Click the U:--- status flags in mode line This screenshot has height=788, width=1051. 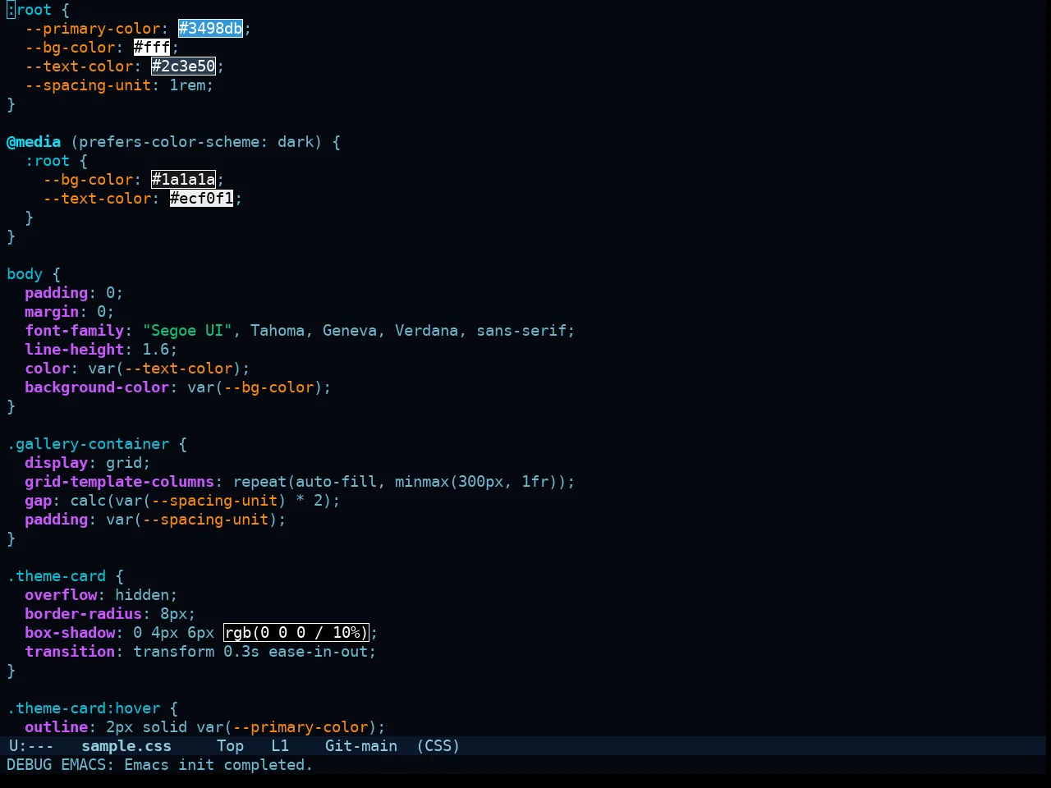point(31,746)
